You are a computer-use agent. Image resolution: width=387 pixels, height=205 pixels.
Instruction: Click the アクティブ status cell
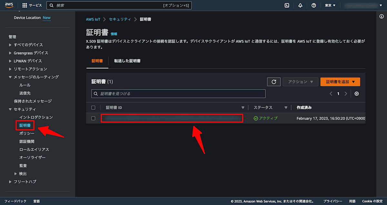tap(265, 118)
